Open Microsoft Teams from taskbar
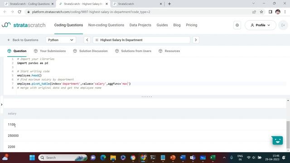The image size is (290, 163). 193,158
